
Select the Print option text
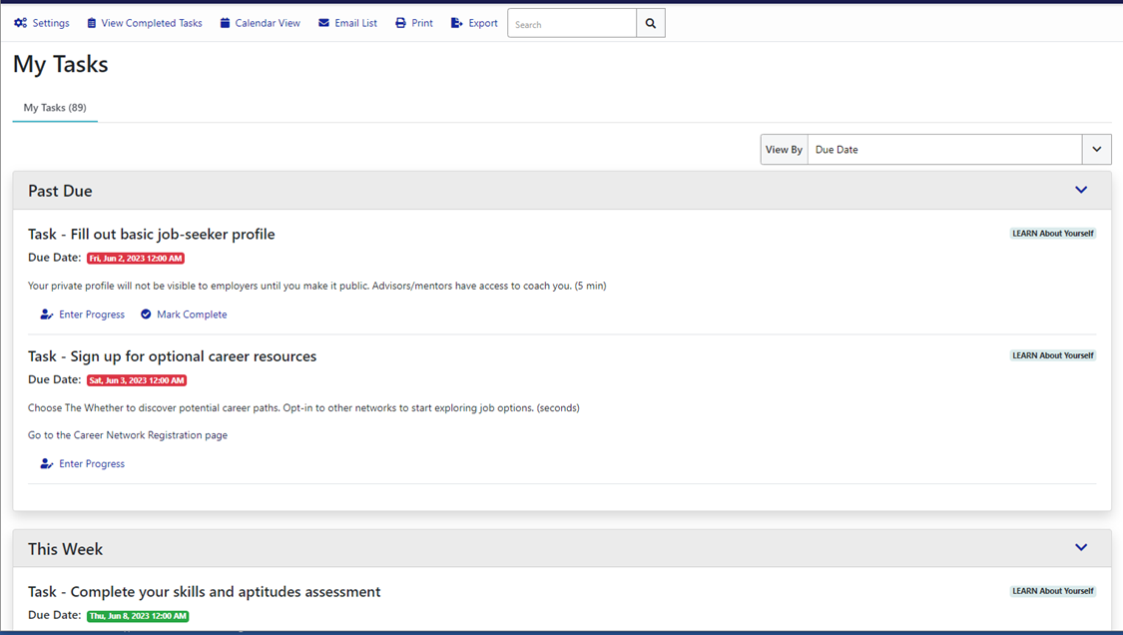click(x=422, y=23)
